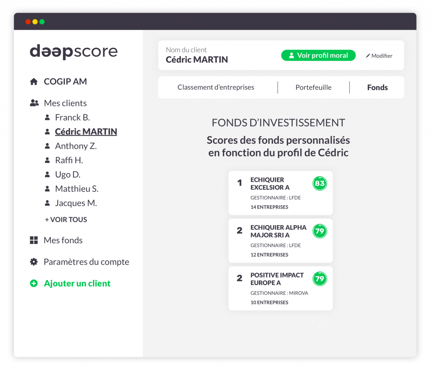
Task: Select the Fonds tab
Action: (x=378, y=87)
